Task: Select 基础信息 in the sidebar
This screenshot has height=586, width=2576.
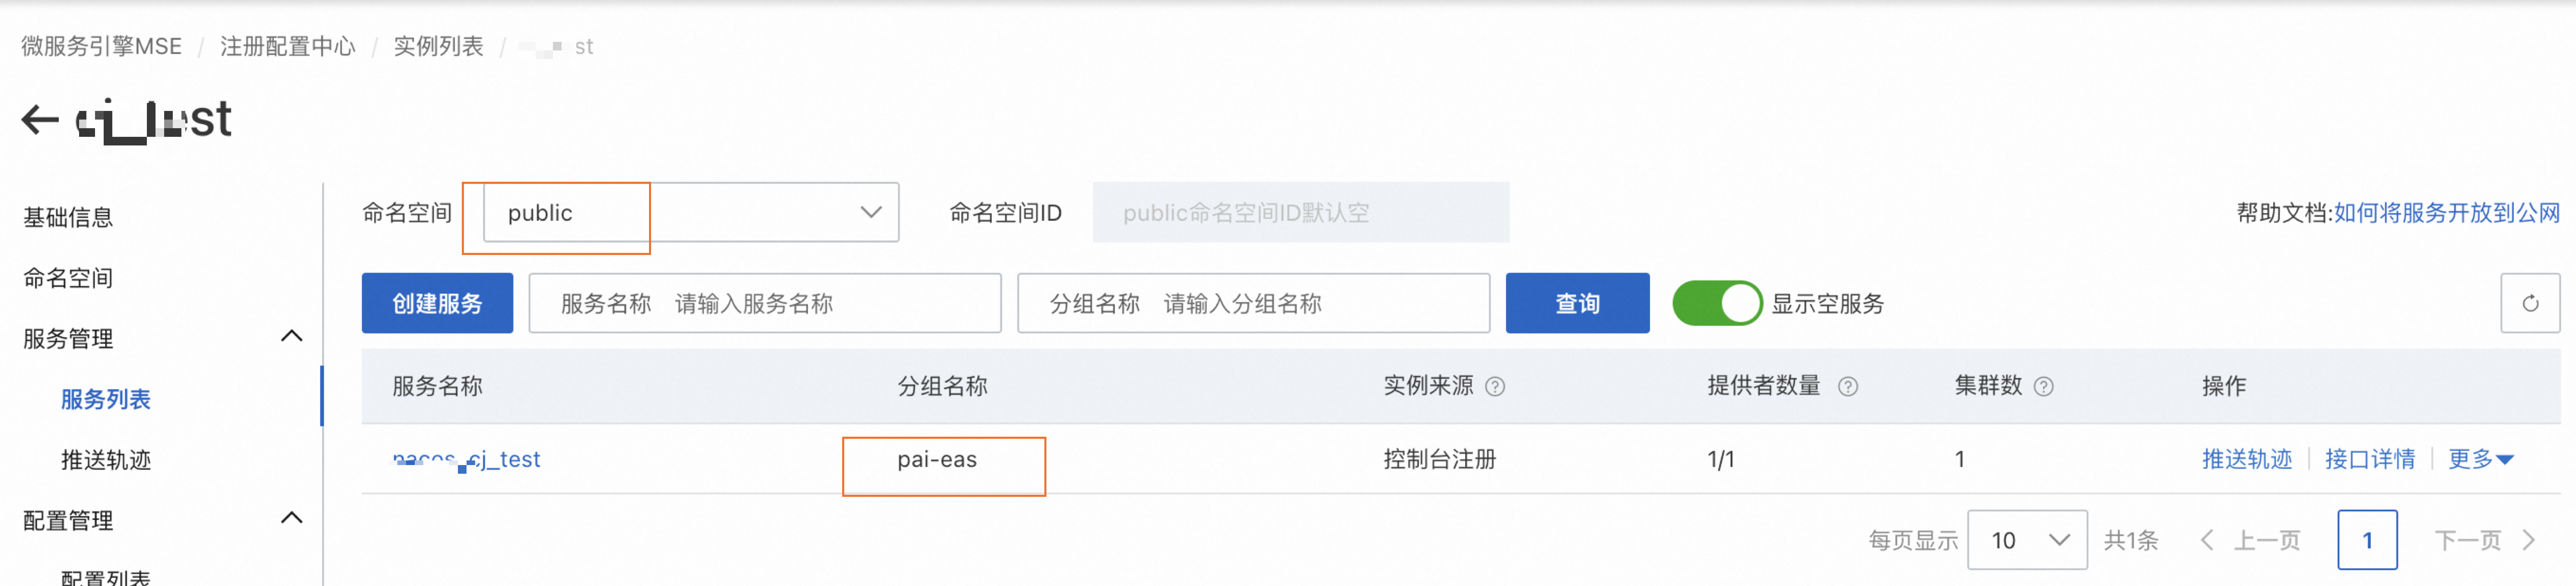Action: click(x=68, y=217)
